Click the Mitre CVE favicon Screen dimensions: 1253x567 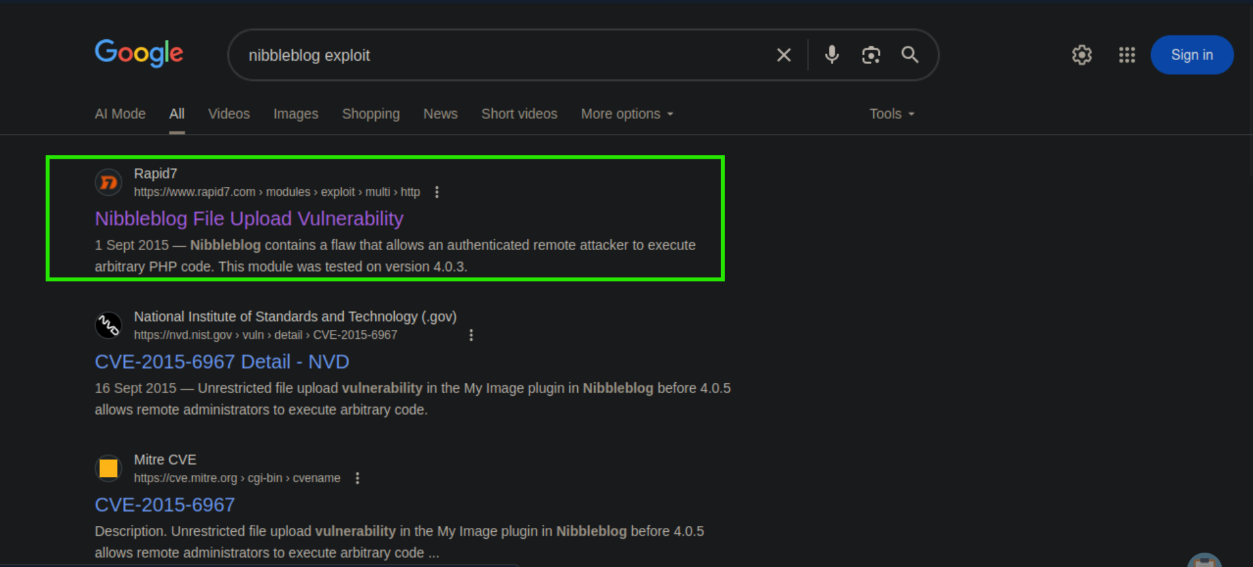(x=109, y=468)
